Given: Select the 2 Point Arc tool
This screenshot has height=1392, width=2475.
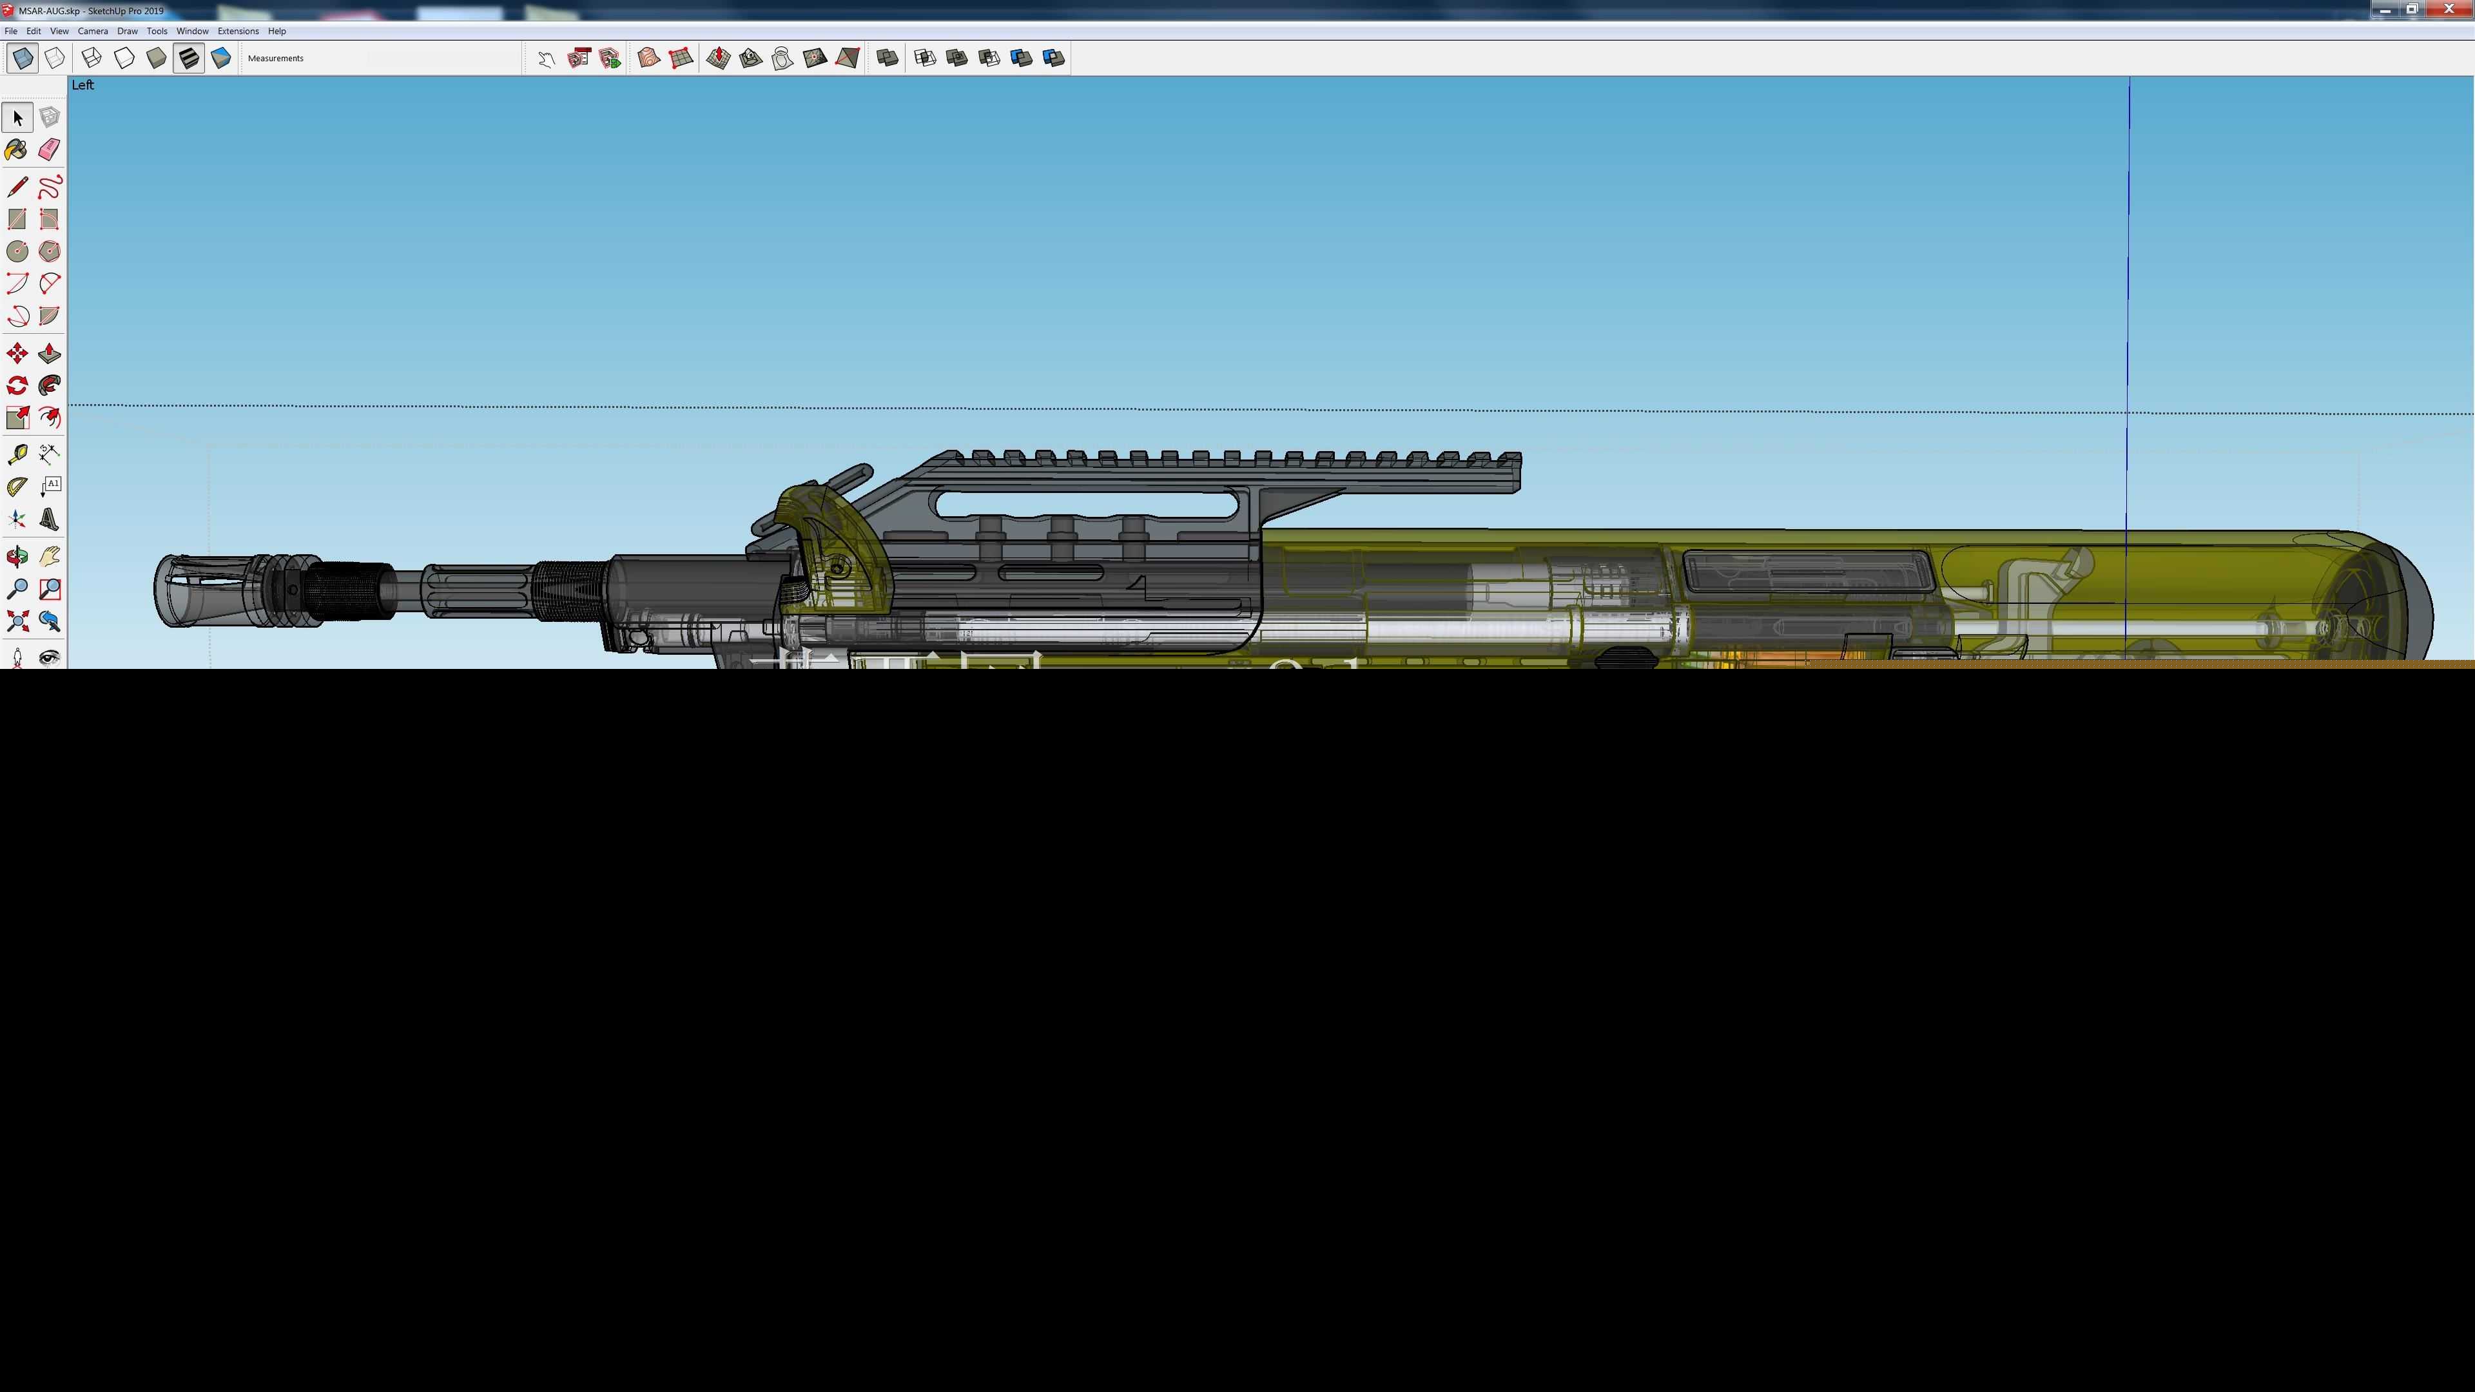Looking at the screenshot, I should click(50, 284).
